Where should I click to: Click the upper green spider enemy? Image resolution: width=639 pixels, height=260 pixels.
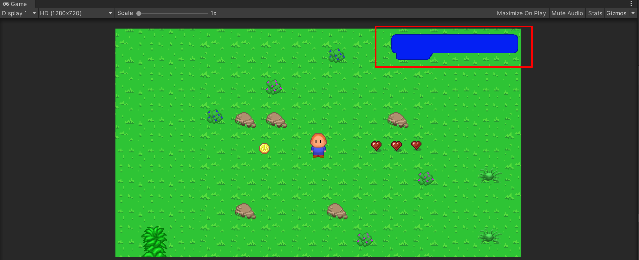(x=489, y=176)
